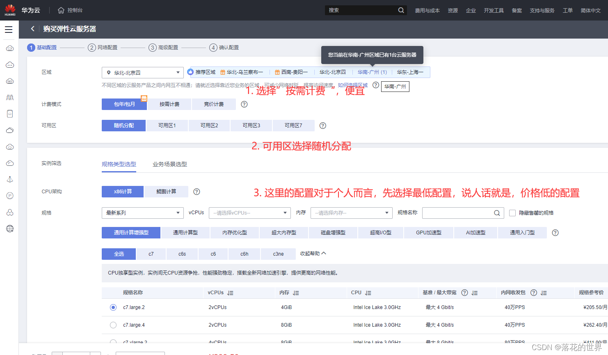Open the 最新系列 series dropdown
The width and height of the screenshot is (608, 355).
(143, 213)
